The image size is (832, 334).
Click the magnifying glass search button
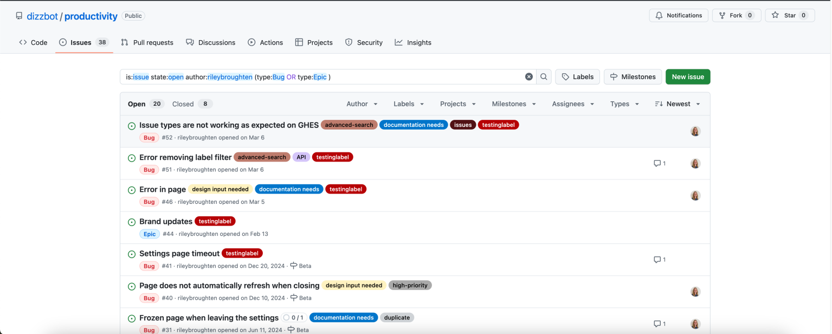coord(544,77)
